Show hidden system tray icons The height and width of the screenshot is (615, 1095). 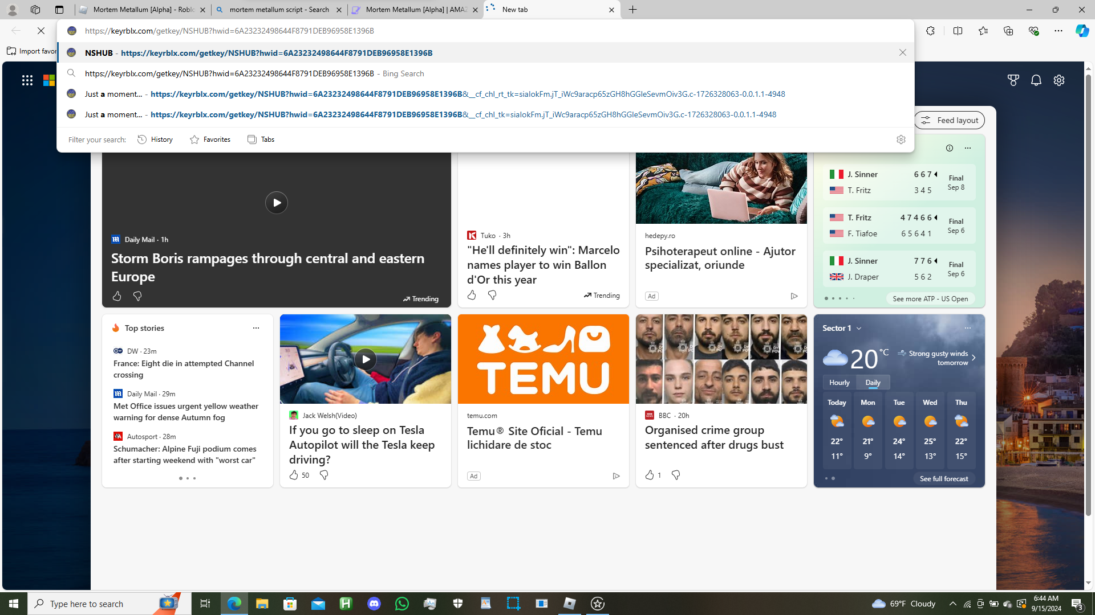pos(952,604)
